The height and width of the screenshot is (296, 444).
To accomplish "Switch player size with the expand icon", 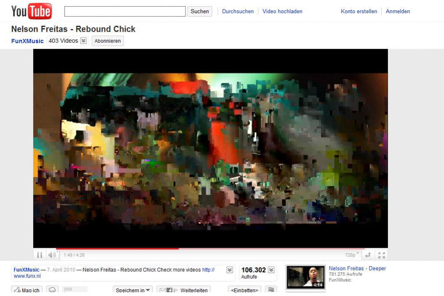I will coord(368,255).
